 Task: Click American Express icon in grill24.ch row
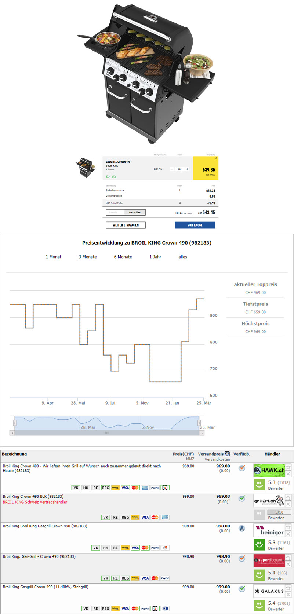tap(164, 518)
